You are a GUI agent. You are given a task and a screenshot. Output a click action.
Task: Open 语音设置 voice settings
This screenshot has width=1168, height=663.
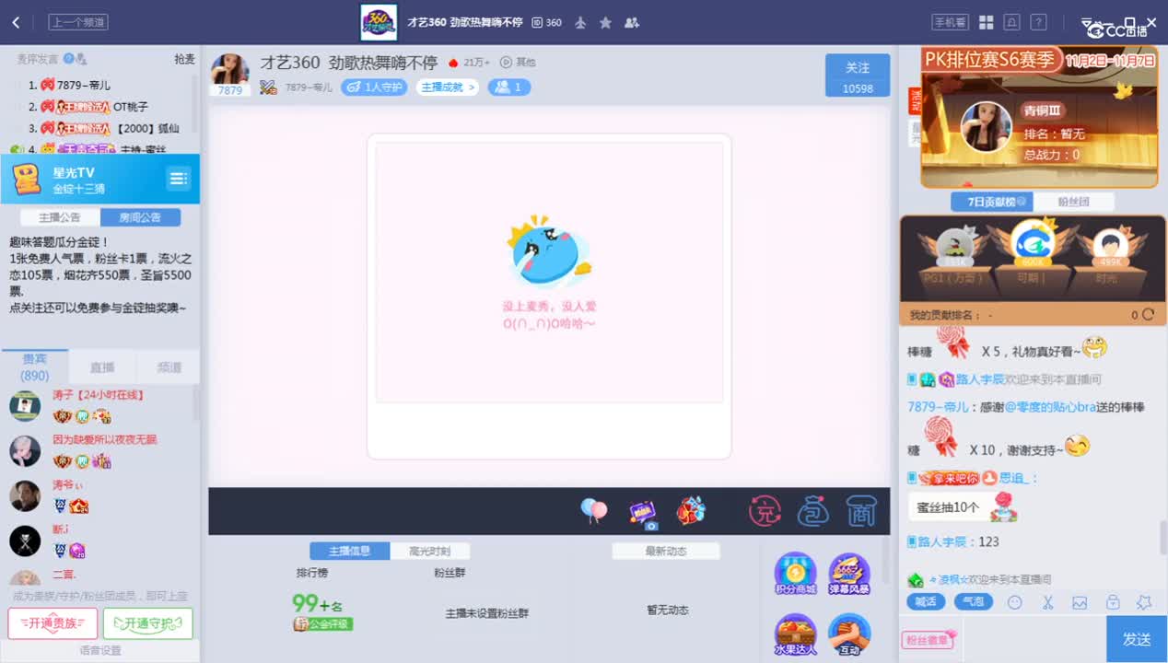[x=99, y=650]
